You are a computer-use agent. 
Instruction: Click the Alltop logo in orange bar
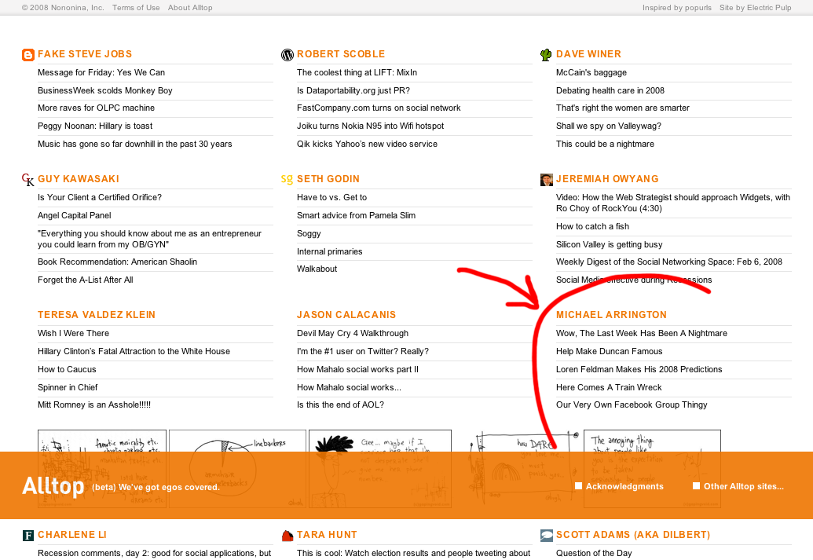(x=53, y=486)
